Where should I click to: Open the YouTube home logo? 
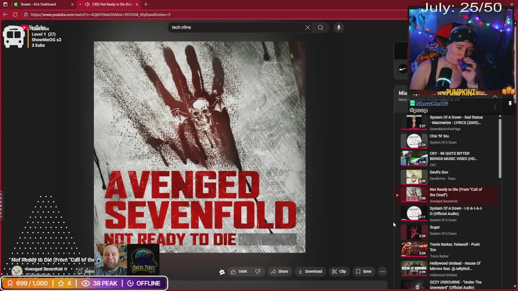(x=32, y=28)
